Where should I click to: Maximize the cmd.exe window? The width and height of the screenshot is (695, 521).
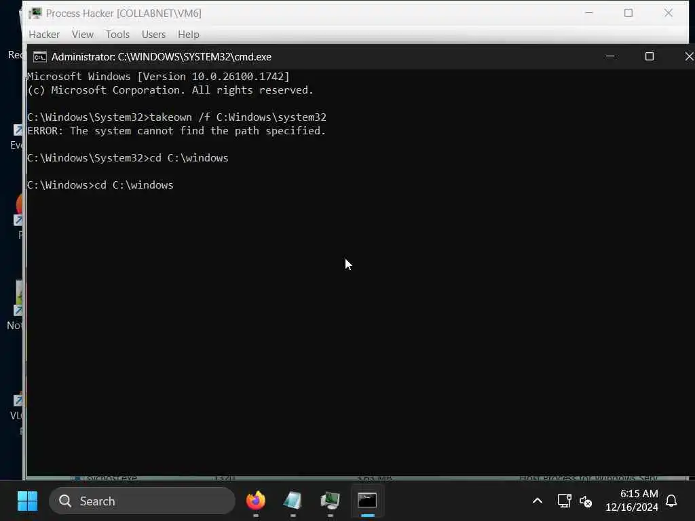point(650,56)
